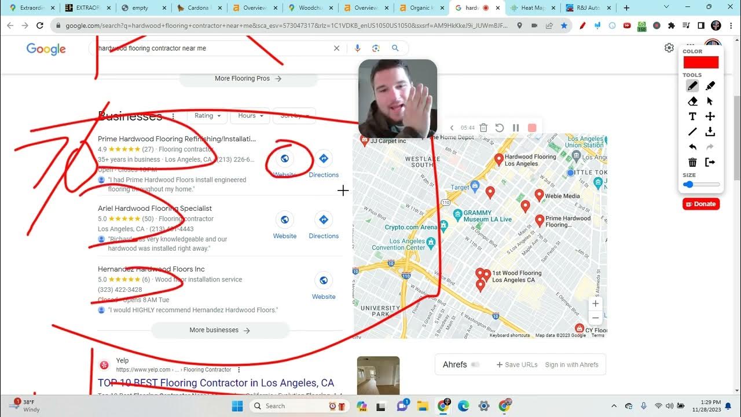Screen dimensions: 741x417
Task: Select the eraser tool
Action: [692, 101]
